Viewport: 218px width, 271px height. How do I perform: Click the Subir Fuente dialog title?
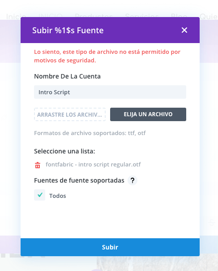pos(68,30)
